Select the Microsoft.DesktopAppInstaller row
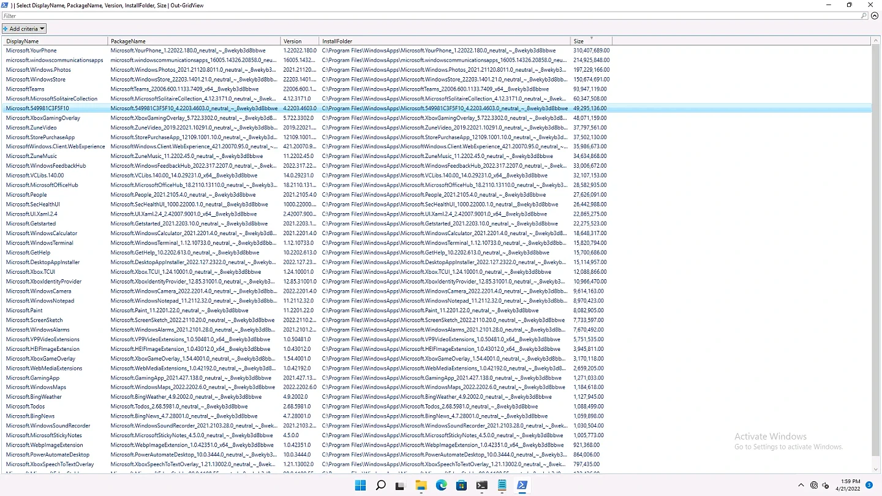This screenshot has width=882, height=496. (x=437, y=262)
